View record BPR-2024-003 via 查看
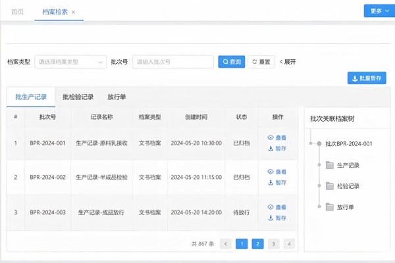Screen dimensions: 395x263 277,207
